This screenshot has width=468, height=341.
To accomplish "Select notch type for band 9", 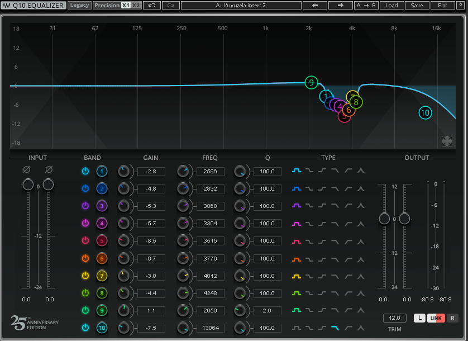I will 361,310.
